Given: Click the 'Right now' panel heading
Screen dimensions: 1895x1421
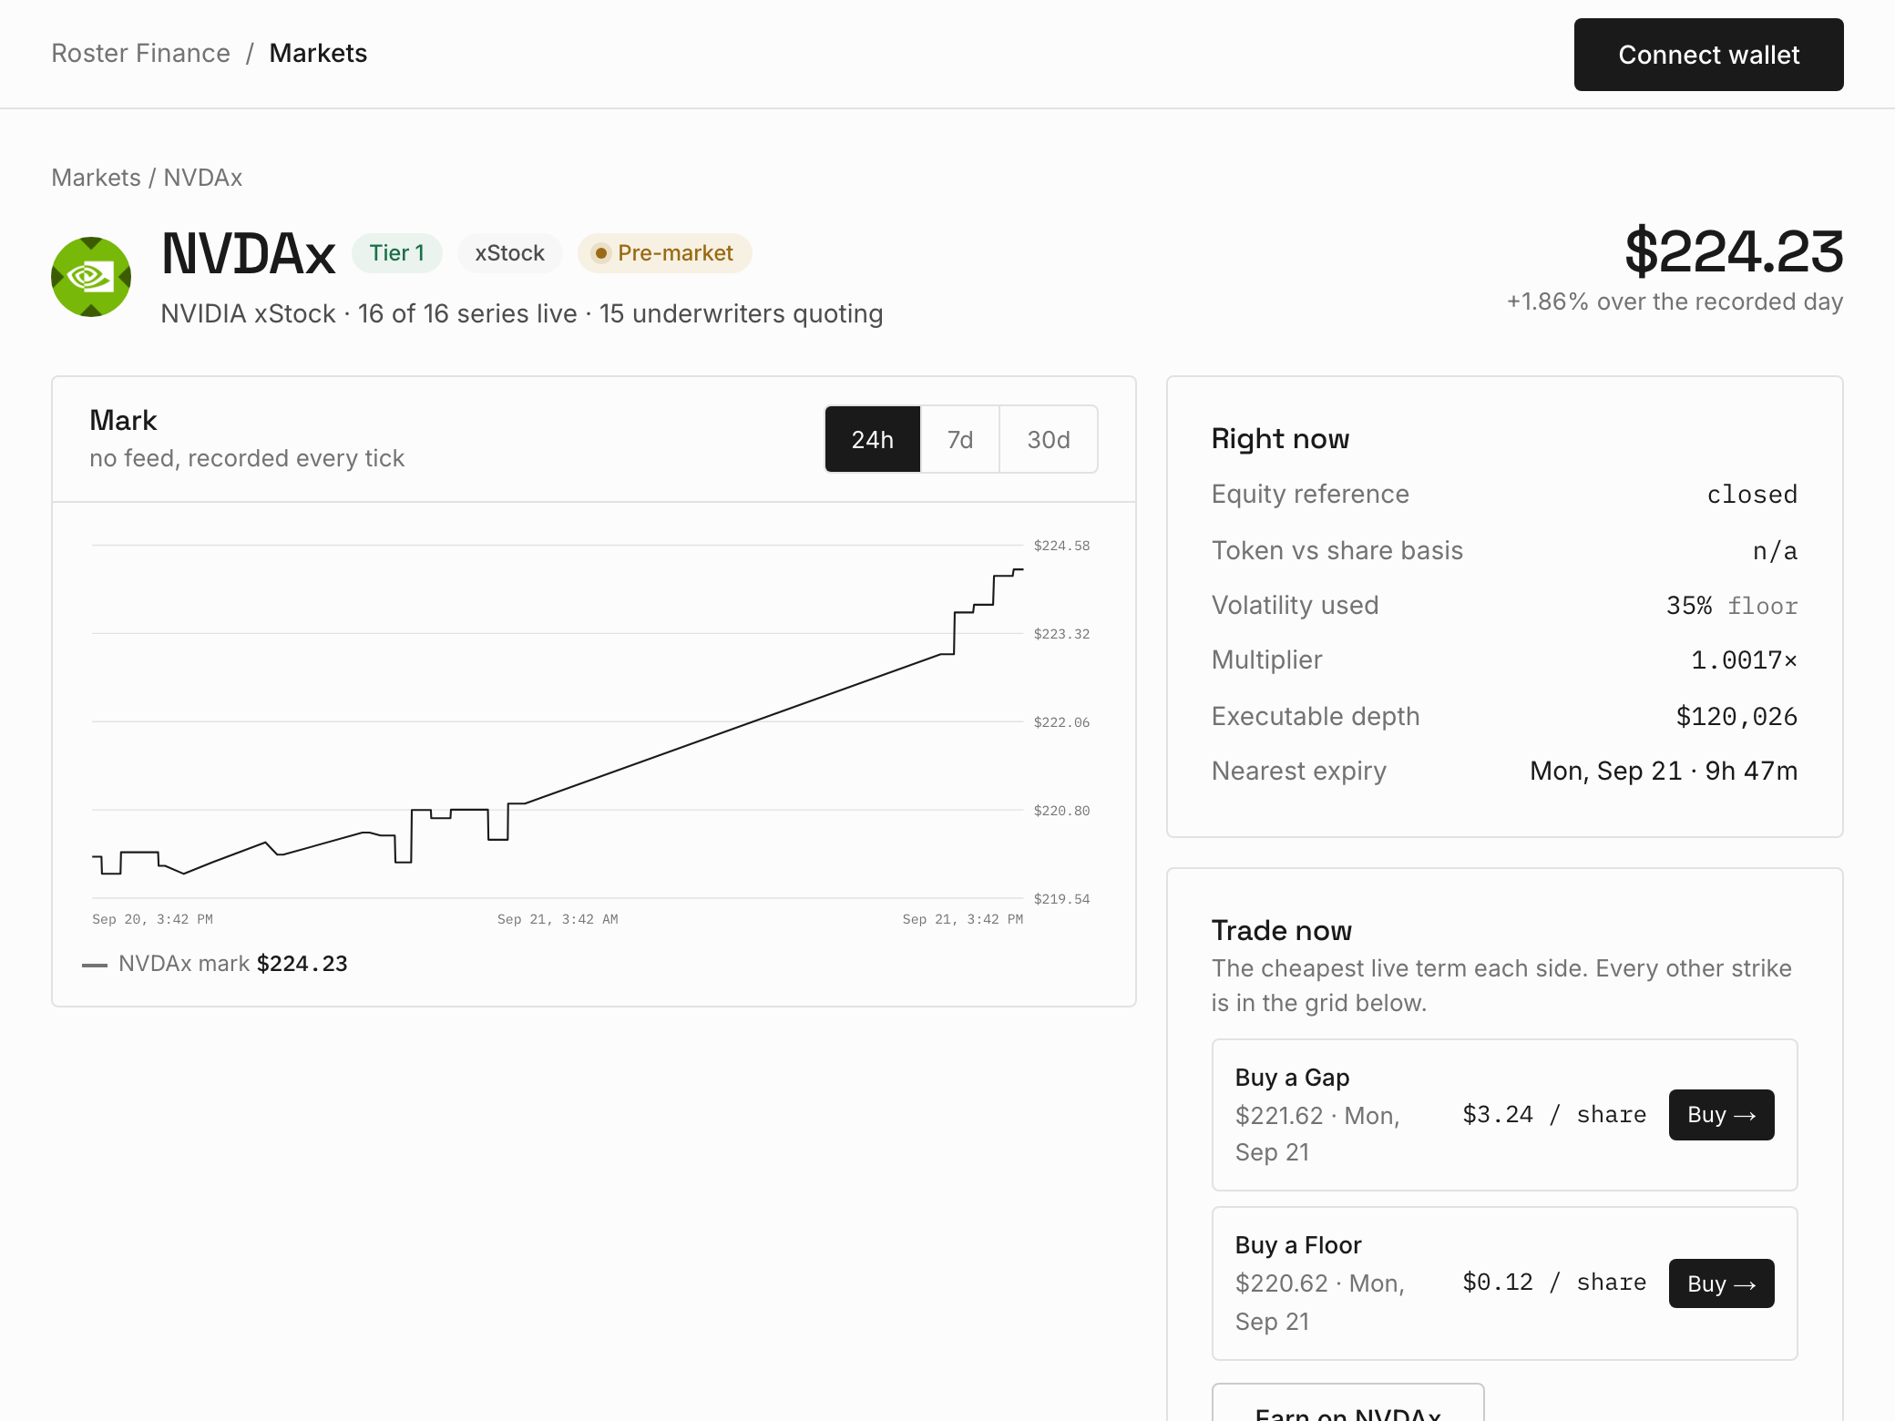Looking at the screenshot, I should coord(1280,439).
